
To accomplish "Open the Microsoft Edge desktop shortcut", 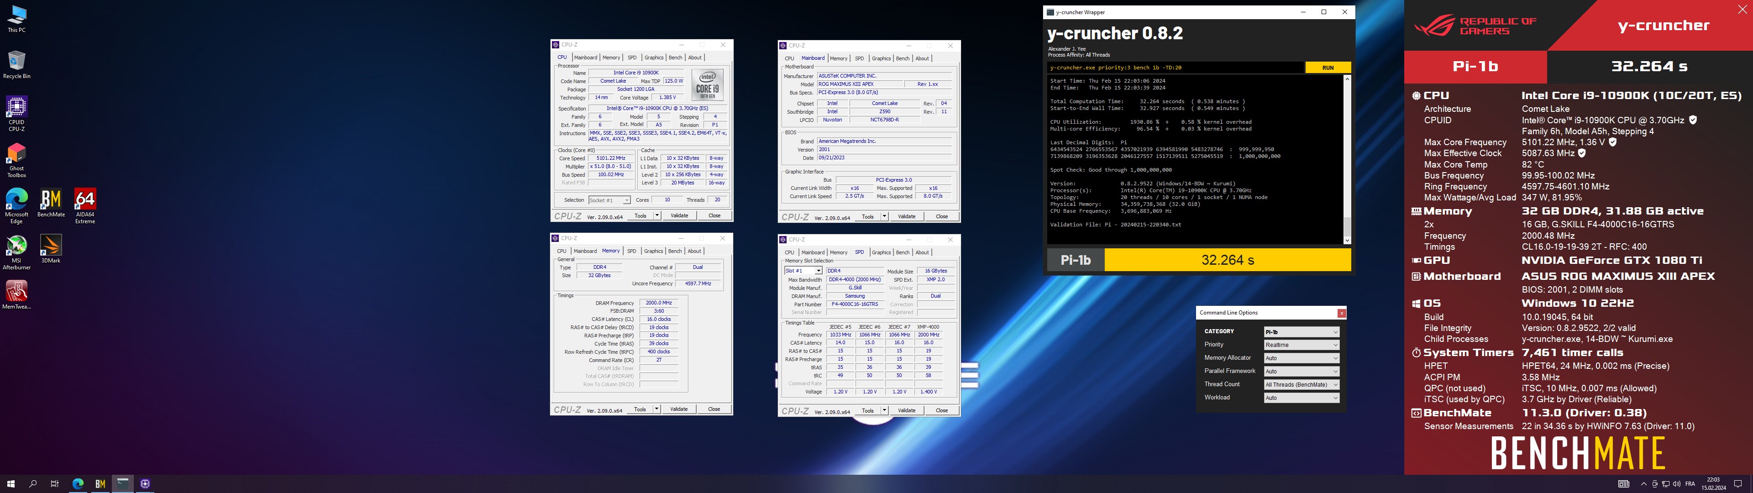I will tap(16, 206).
